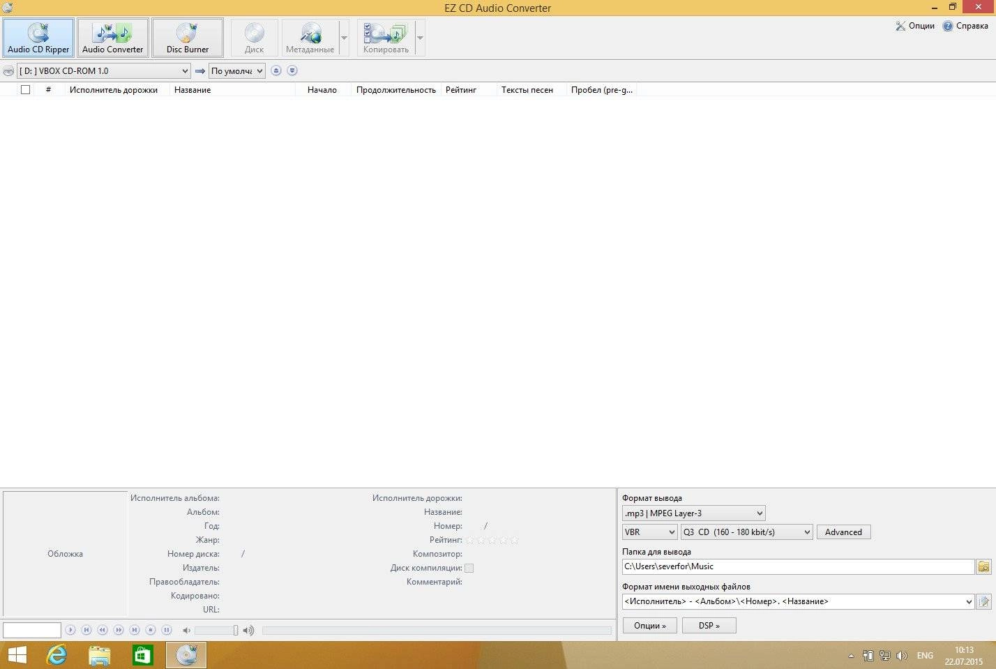Open the Windows Start button
Screen dimensions: 996x669
(17, 656)
